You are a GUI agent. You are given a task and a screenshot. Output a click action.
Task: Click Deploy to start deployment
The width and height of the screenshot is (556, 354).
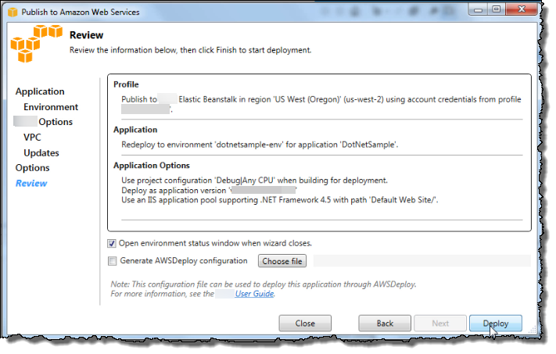pos(495,324)
